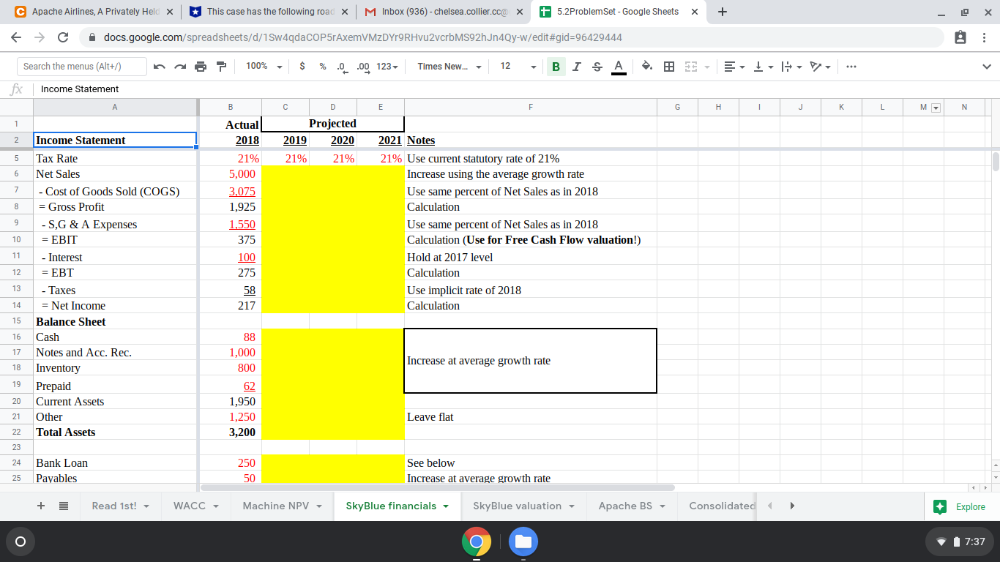The width and height of the screenshot is (1000, 562).
Task: Toggle strikethrough formatting
Action: pyautogui.click(x=596, y=66)
